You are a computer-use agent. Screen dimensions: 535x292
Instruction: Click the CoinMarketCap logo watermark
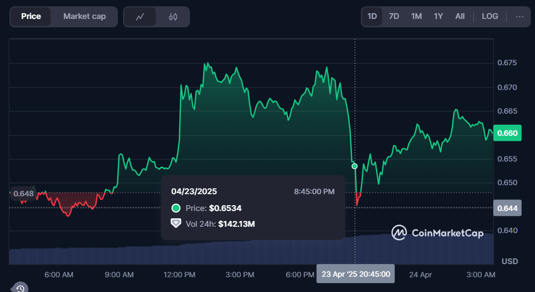(x=437, y=233)
